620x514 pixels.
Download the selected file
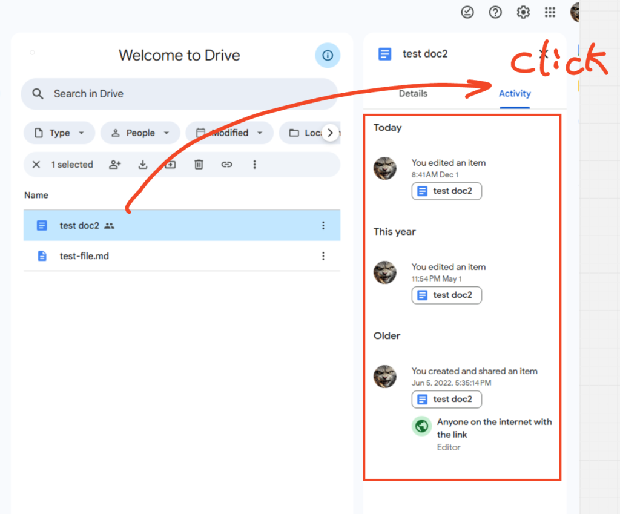pyautogui.click(x=143, y=165)
